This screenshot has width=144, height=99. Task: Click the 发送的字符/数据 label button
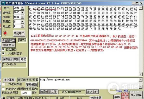(28, 80)
